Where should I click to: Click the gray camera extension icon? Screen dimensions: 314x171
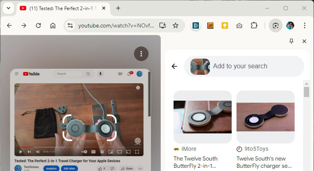(239, 25)
